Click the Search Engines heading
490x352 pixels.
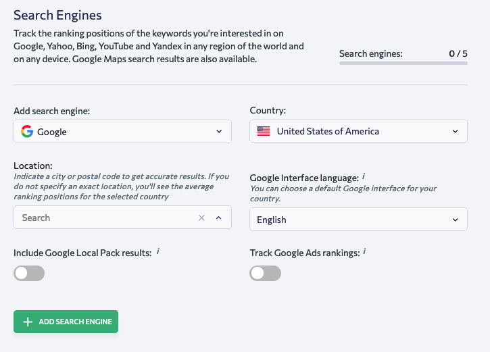tap(57, 16)
